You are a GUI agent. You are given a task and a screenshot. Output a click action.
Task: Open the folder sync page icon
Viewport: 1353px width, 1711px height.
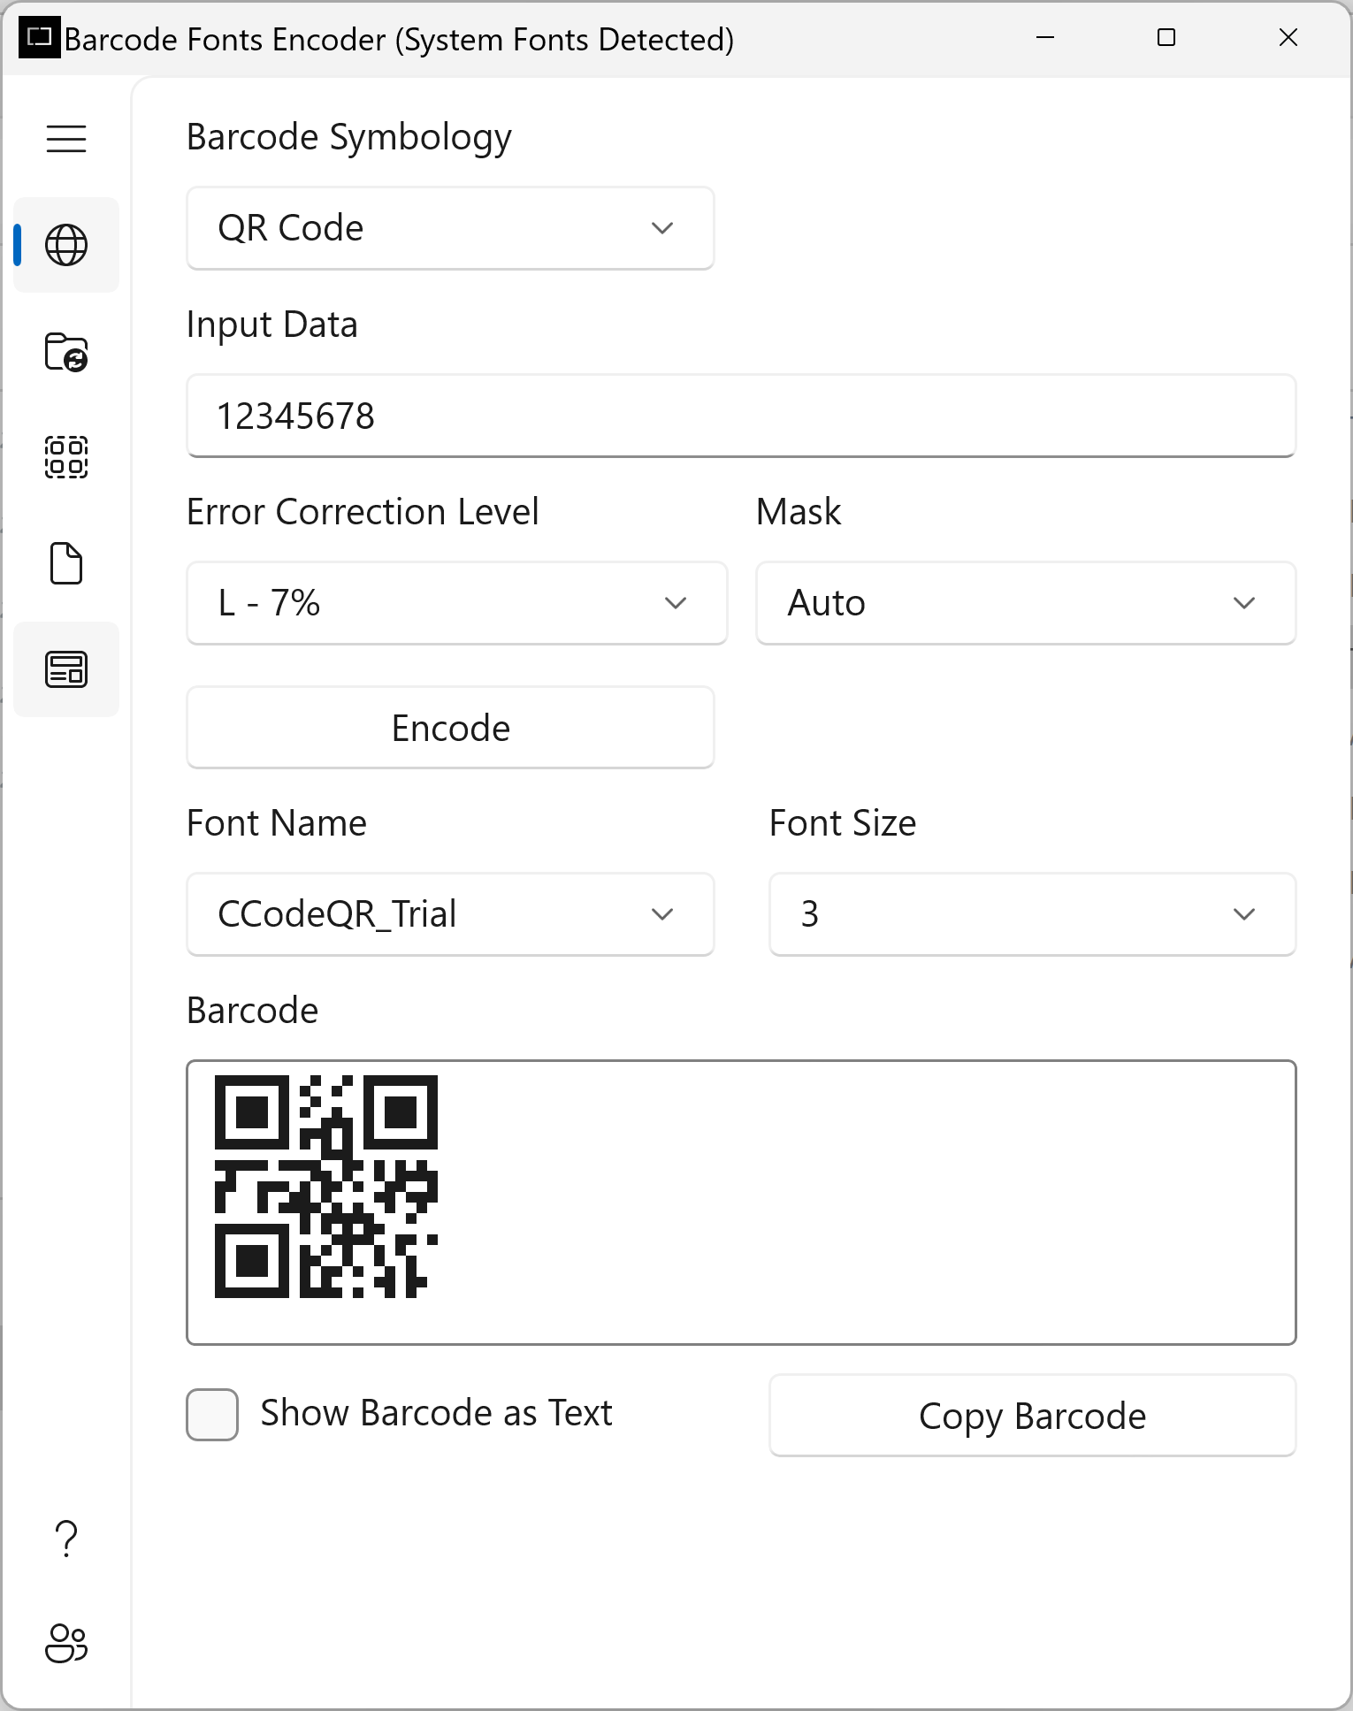click(66, 352)
